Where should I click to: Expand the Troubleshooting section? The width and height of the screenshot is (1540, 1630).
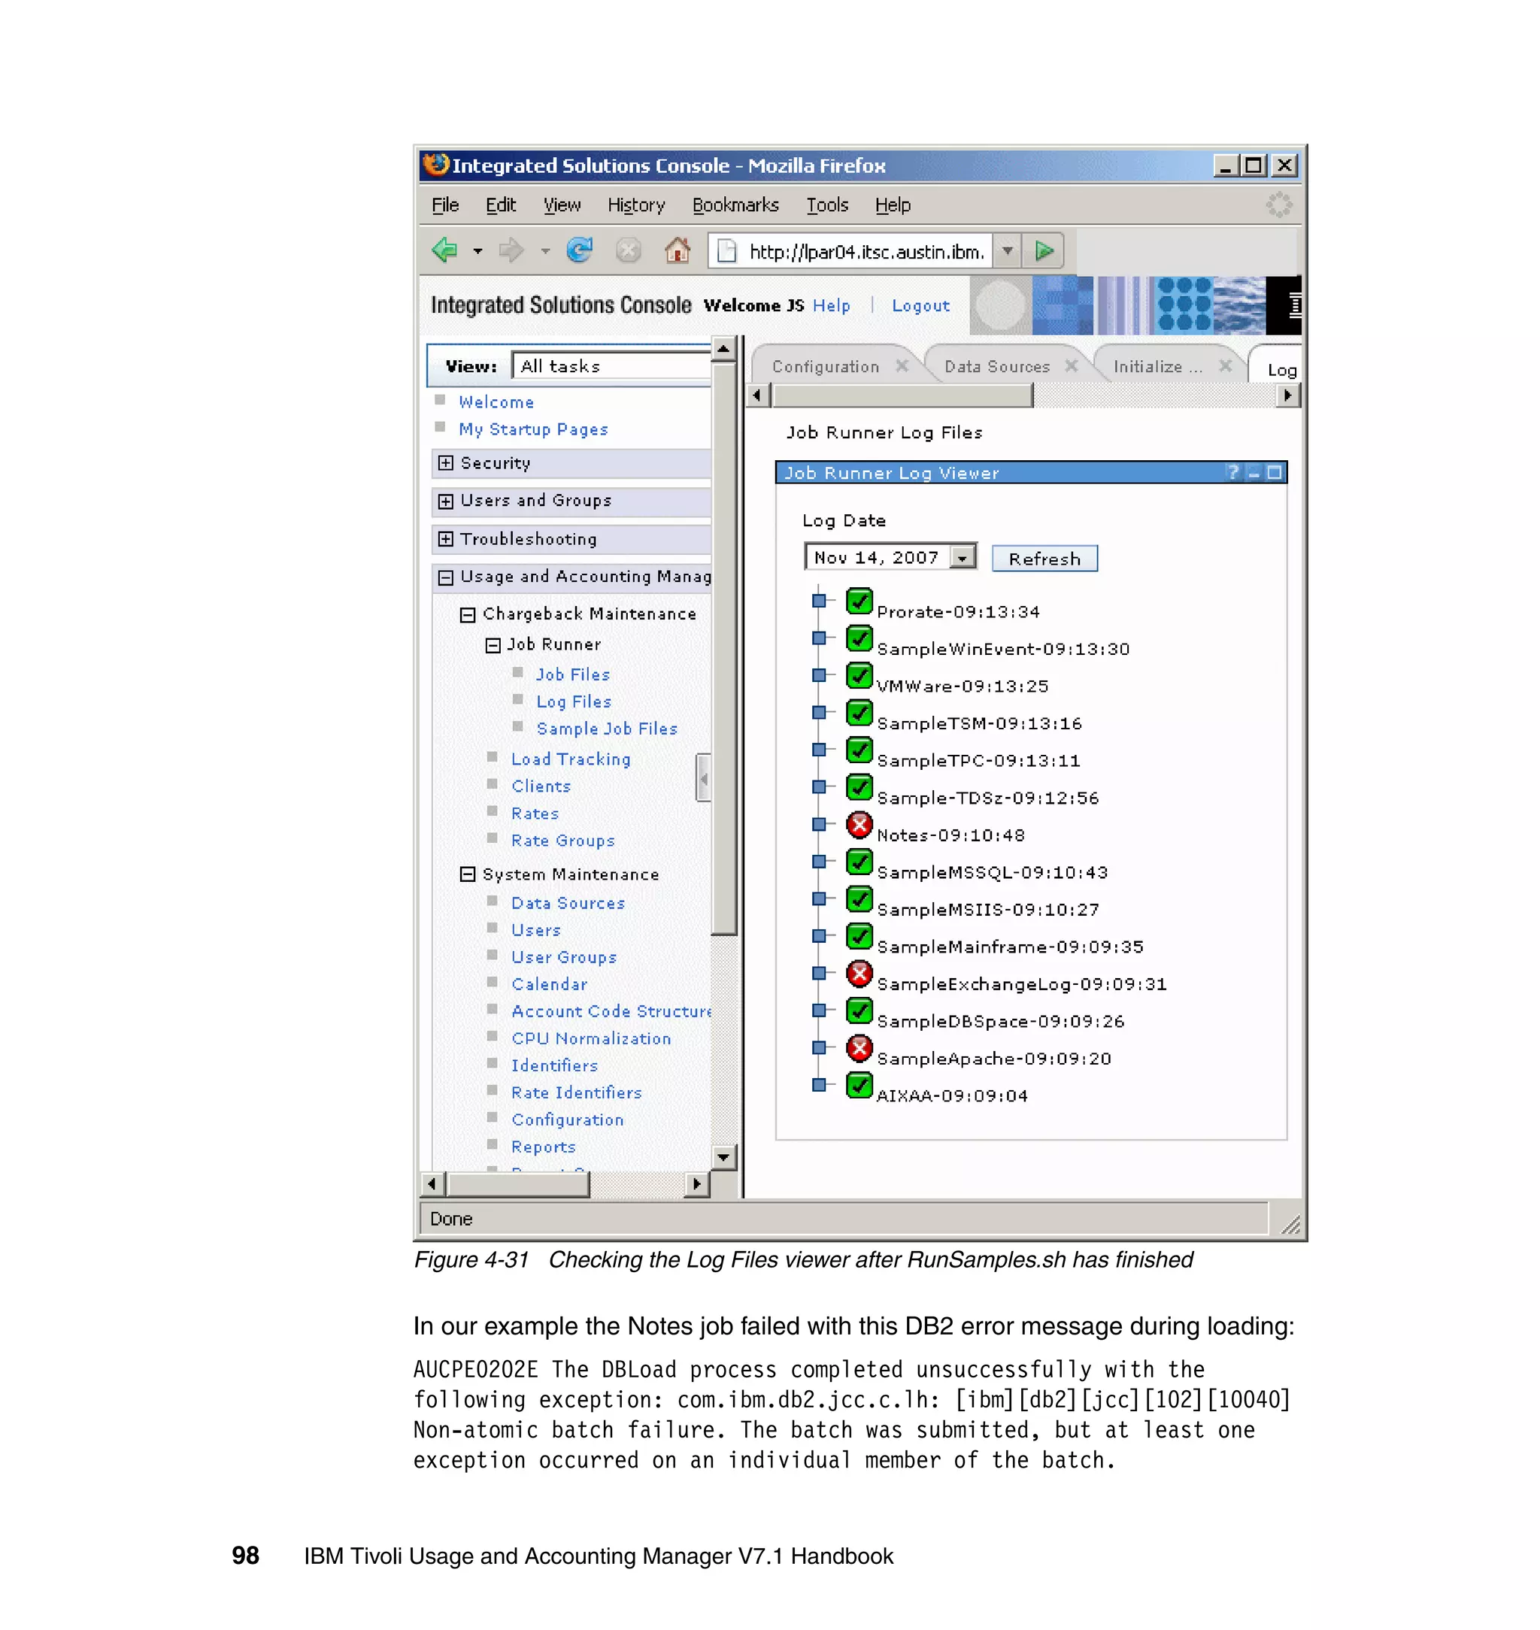[x=445, y=538]
